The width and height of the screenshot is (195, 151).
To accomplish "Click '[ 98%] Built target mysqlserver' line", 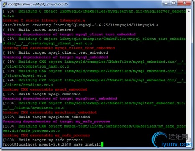I will (x=38, y=30).
